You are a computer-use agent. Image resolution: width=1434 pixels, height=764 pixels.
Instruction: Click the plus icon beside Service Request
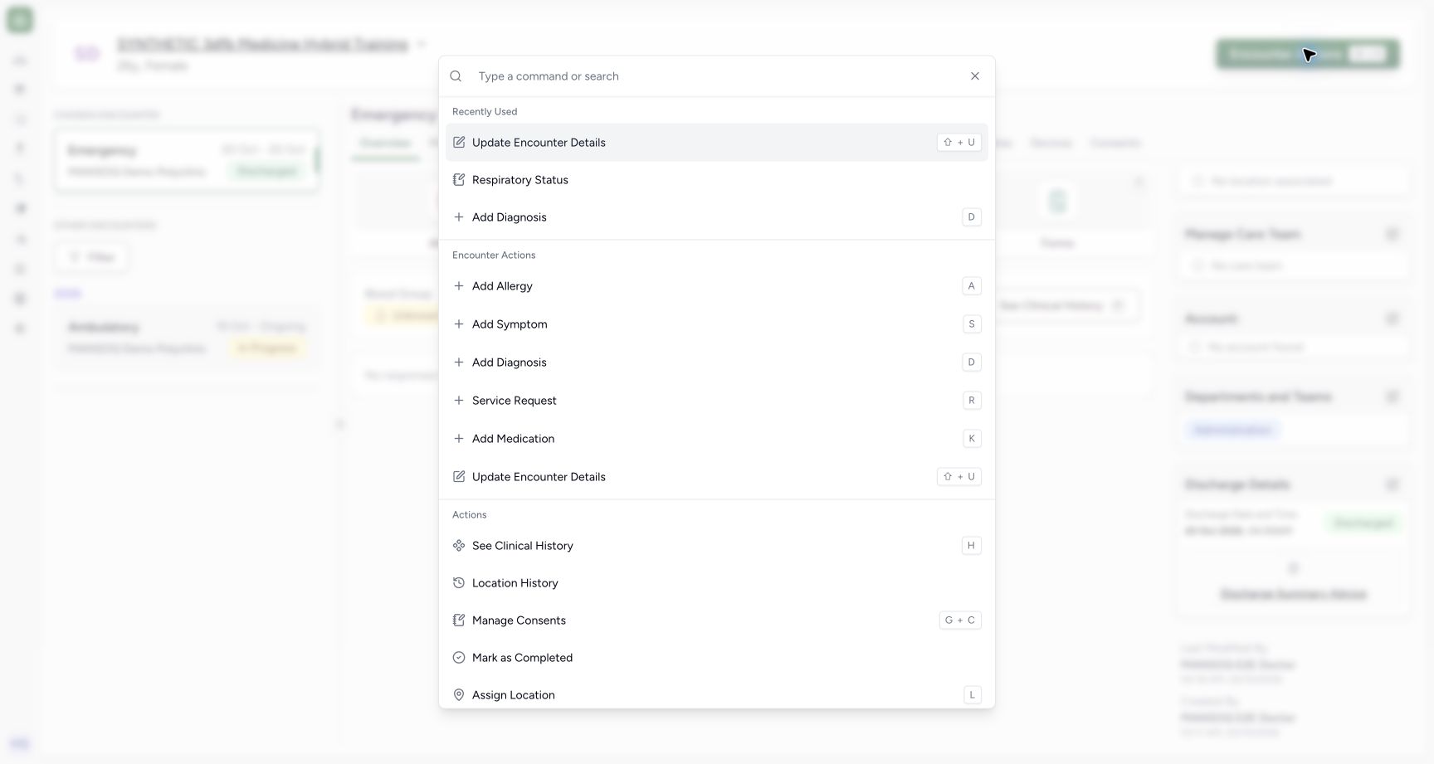coord(459,401)
